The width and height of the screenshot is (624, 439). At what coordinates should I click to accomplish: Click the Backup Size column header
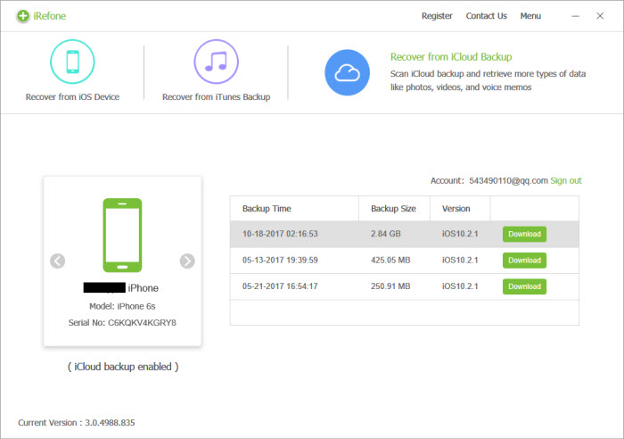393,209
